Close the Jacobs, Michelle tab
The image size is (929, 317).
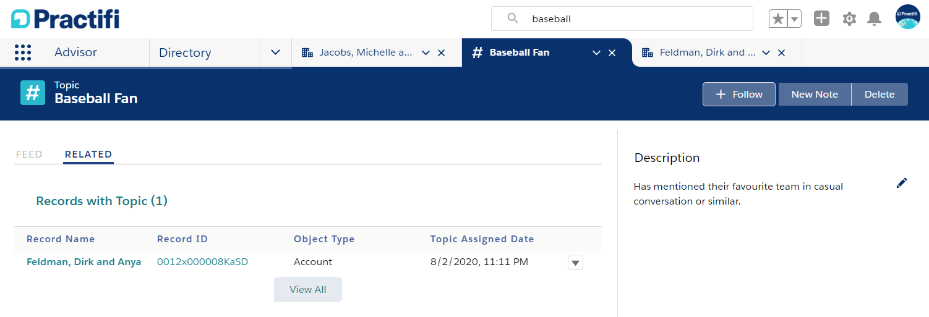(442, 53)
